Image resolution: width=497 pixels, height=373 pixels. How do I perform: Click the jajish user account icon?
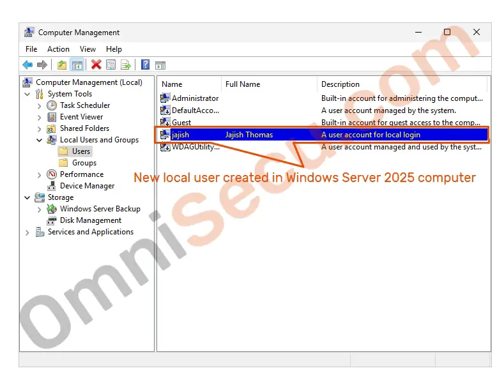click(x=165, y=135)
